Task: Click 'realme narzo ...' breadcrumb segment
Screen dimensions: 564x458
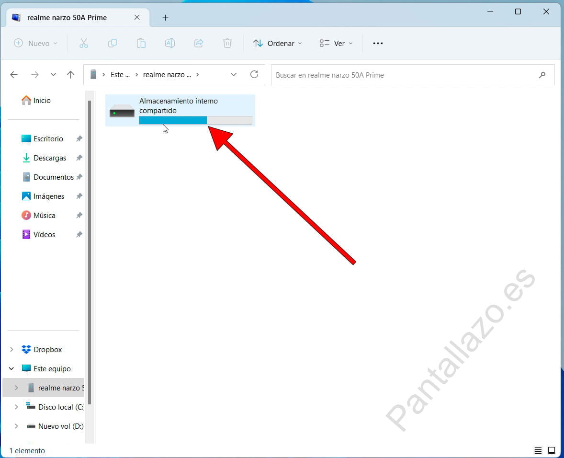Action: coord(167,75)
